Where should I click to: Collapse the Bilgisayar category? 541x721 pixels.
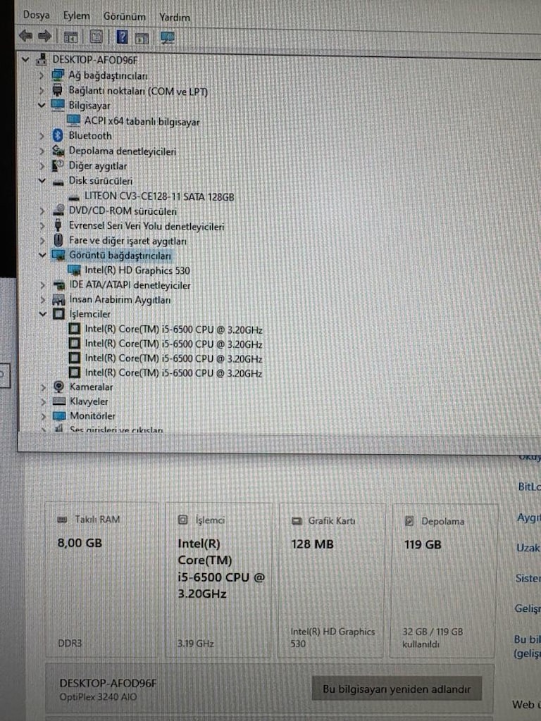(x=42, y=106)
